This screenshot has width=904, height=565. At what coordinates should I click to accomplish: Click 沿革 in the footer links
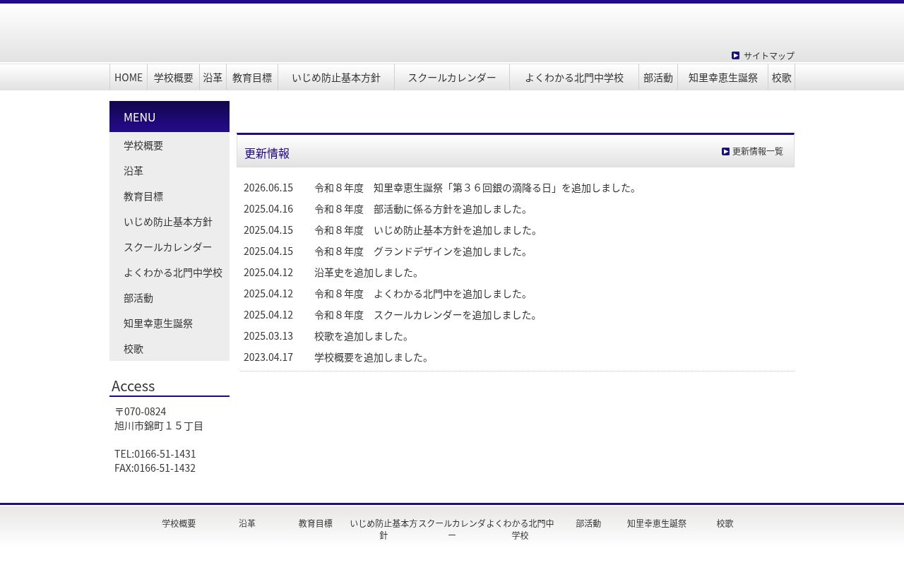[x=247, y=523]
